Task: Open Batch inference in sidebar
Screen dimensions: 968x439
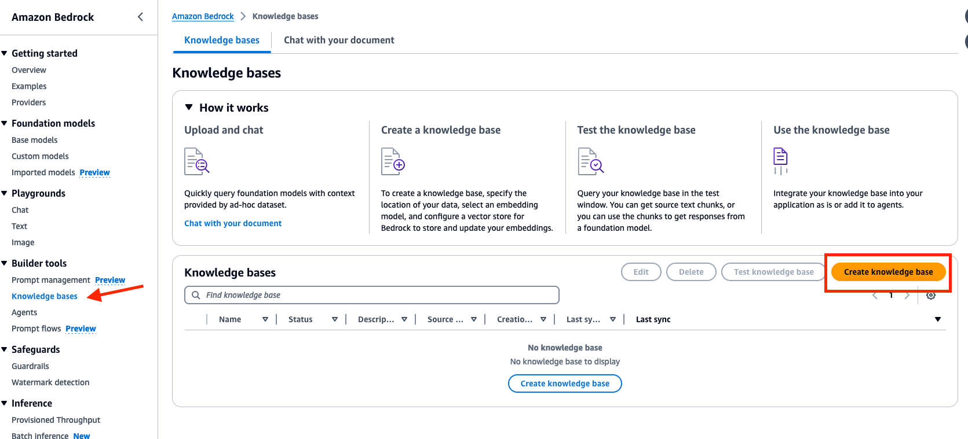Action: [x=40, y=436]
